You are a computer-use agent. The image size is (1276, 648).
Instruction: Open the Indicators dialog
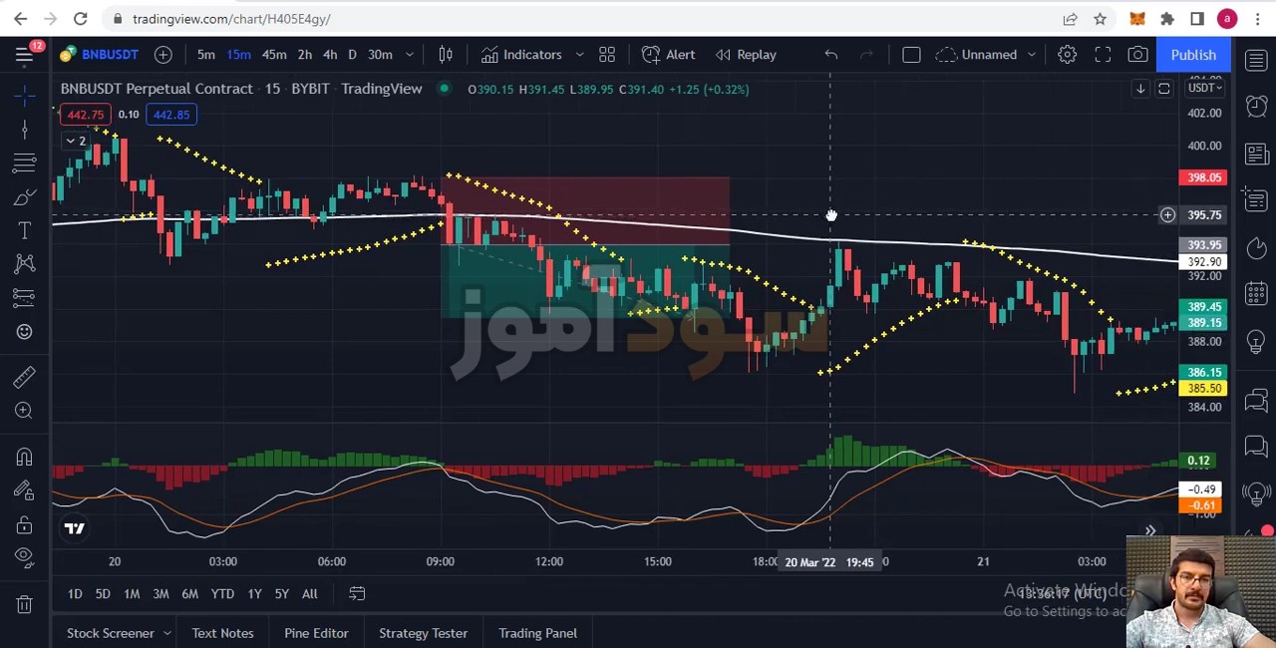(521, 55)
